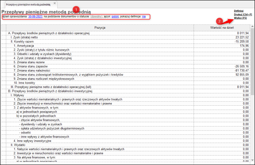Click the Wartość na dzień column header

222,28
